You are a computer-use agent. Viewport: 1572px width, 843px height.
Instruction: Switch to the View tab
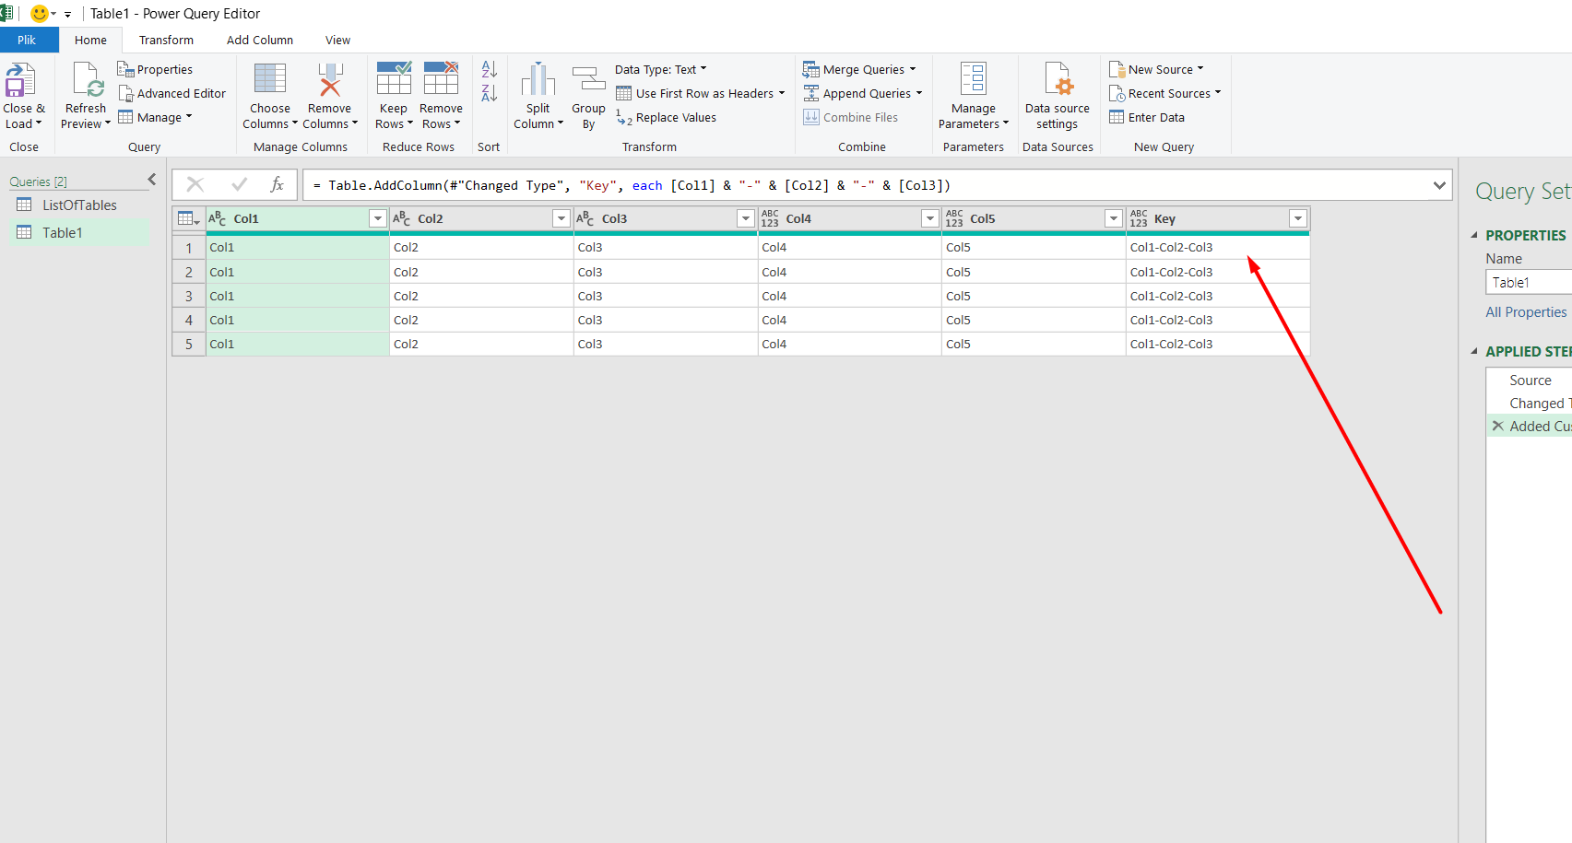tap(337, 40)
